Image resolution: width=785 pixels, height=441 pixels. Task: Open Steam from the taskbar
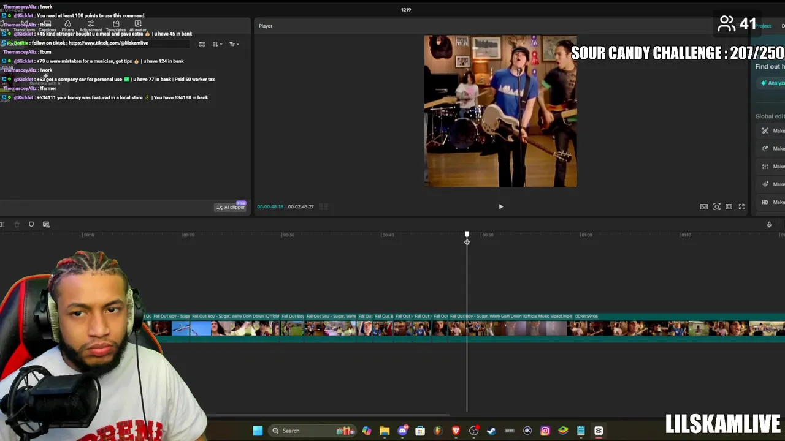(491, 431)
